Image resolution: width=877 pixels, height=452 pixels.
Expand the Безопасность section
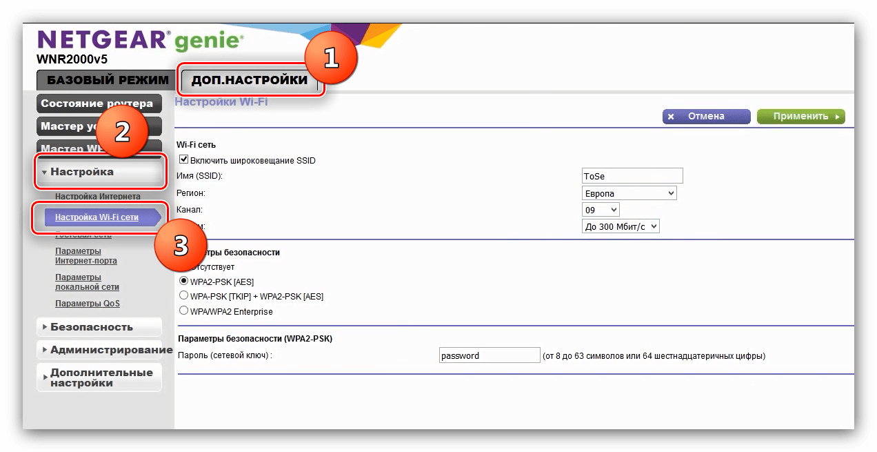coord(99,327)
